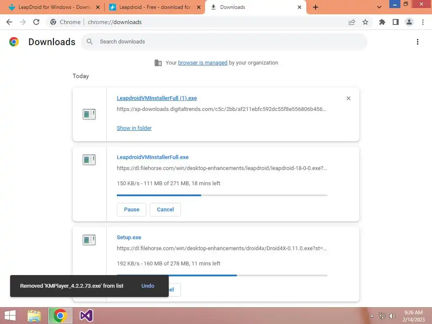Reload the Downloads page

[36, 22]
